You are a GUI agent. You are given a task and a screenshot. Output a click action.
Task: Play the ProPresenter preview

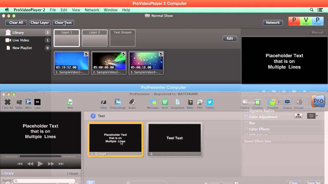click(x=40, y=164)
